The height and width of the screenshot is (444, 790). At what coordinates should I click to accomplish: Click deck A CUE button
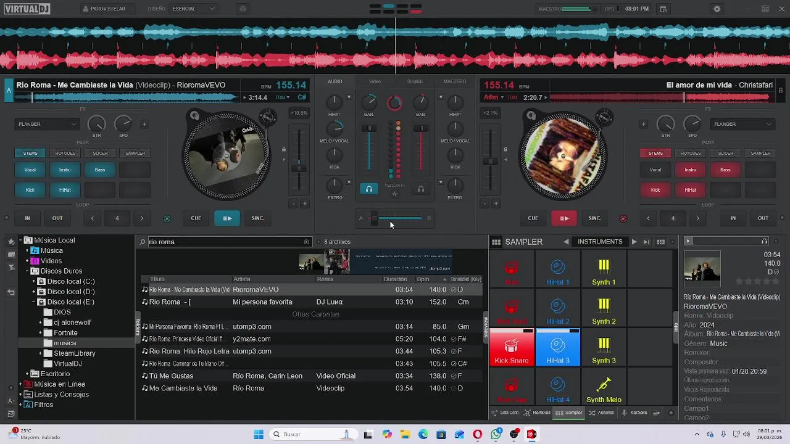[196, 218]
